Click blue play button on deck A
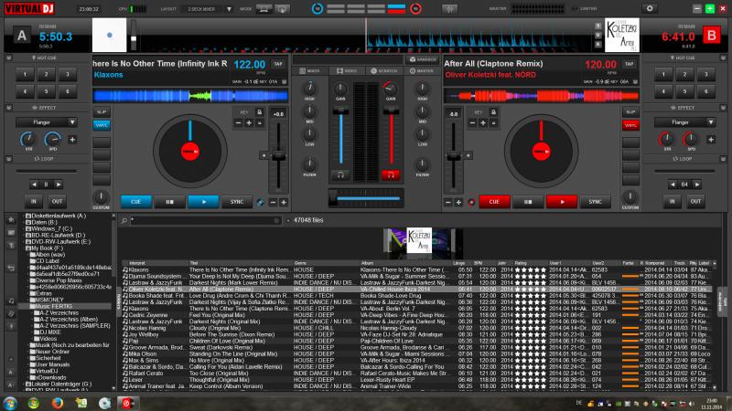732x411 pixels. pos(203,202)
